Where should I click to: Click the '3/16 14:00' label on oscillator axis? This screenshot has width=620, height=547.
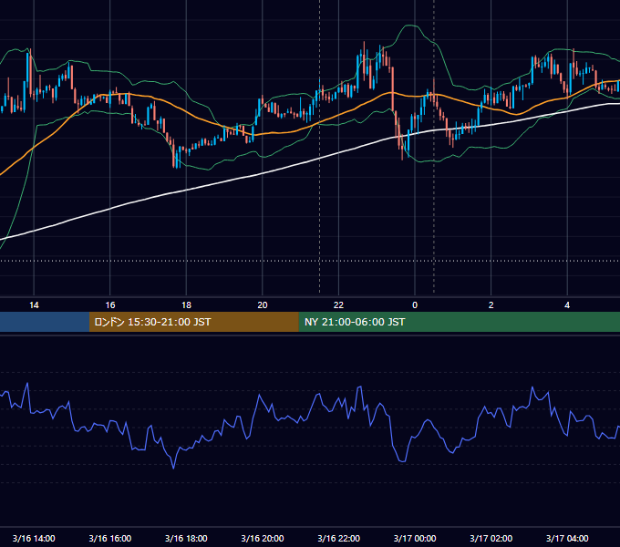click(34, 538)
